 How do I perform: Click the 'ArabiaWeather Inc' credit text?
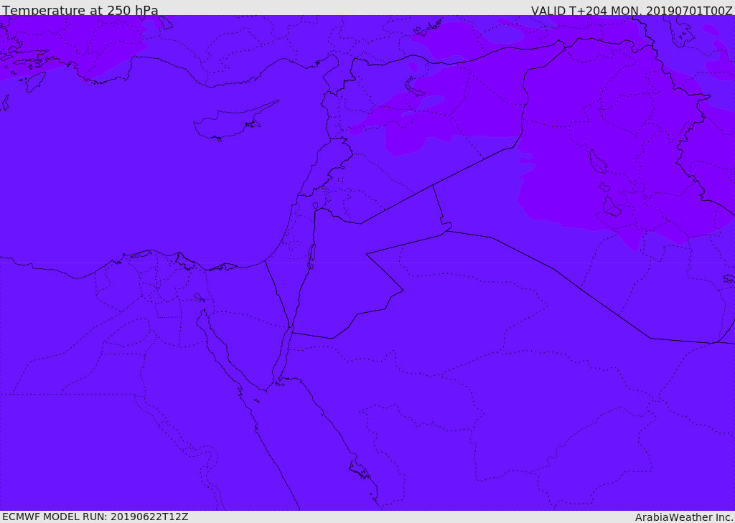coord(684,517)
